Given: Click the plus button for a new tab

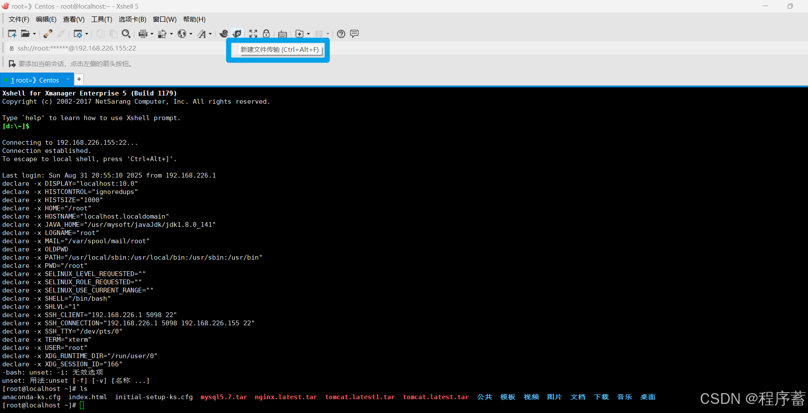Looking at the screenshot, I should click(x=79, y=79).
